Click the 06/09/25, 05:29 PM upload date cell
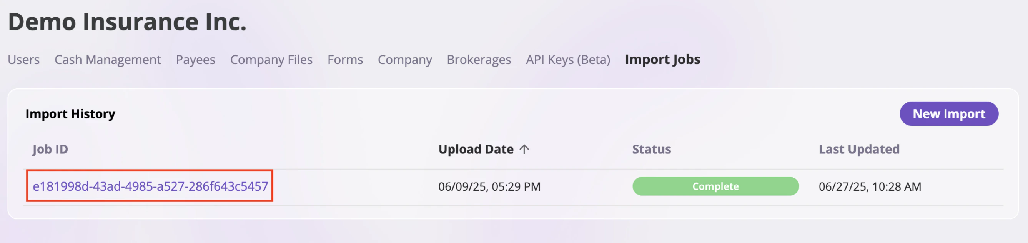Viewport: 1028px width, 243px height. pyautogui.click(x=489, y=186)
